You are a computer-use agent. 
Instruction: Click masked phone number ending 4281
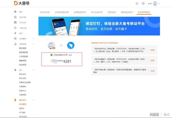61,61
